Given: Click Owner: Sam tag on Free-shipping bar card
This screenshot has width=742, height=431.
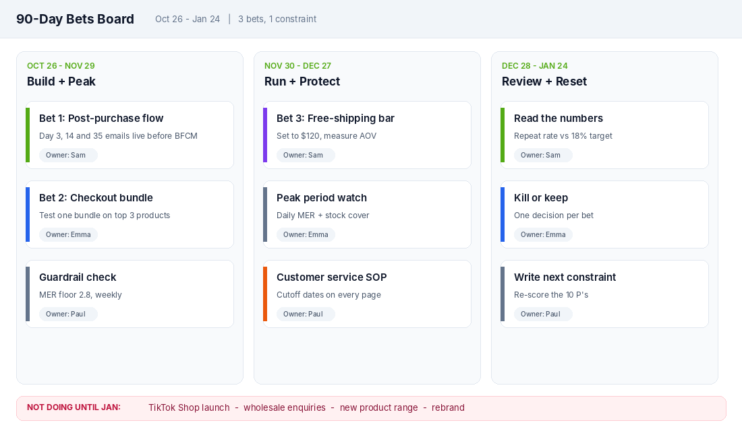Looking at the screenshot, I should click(306, 155).
